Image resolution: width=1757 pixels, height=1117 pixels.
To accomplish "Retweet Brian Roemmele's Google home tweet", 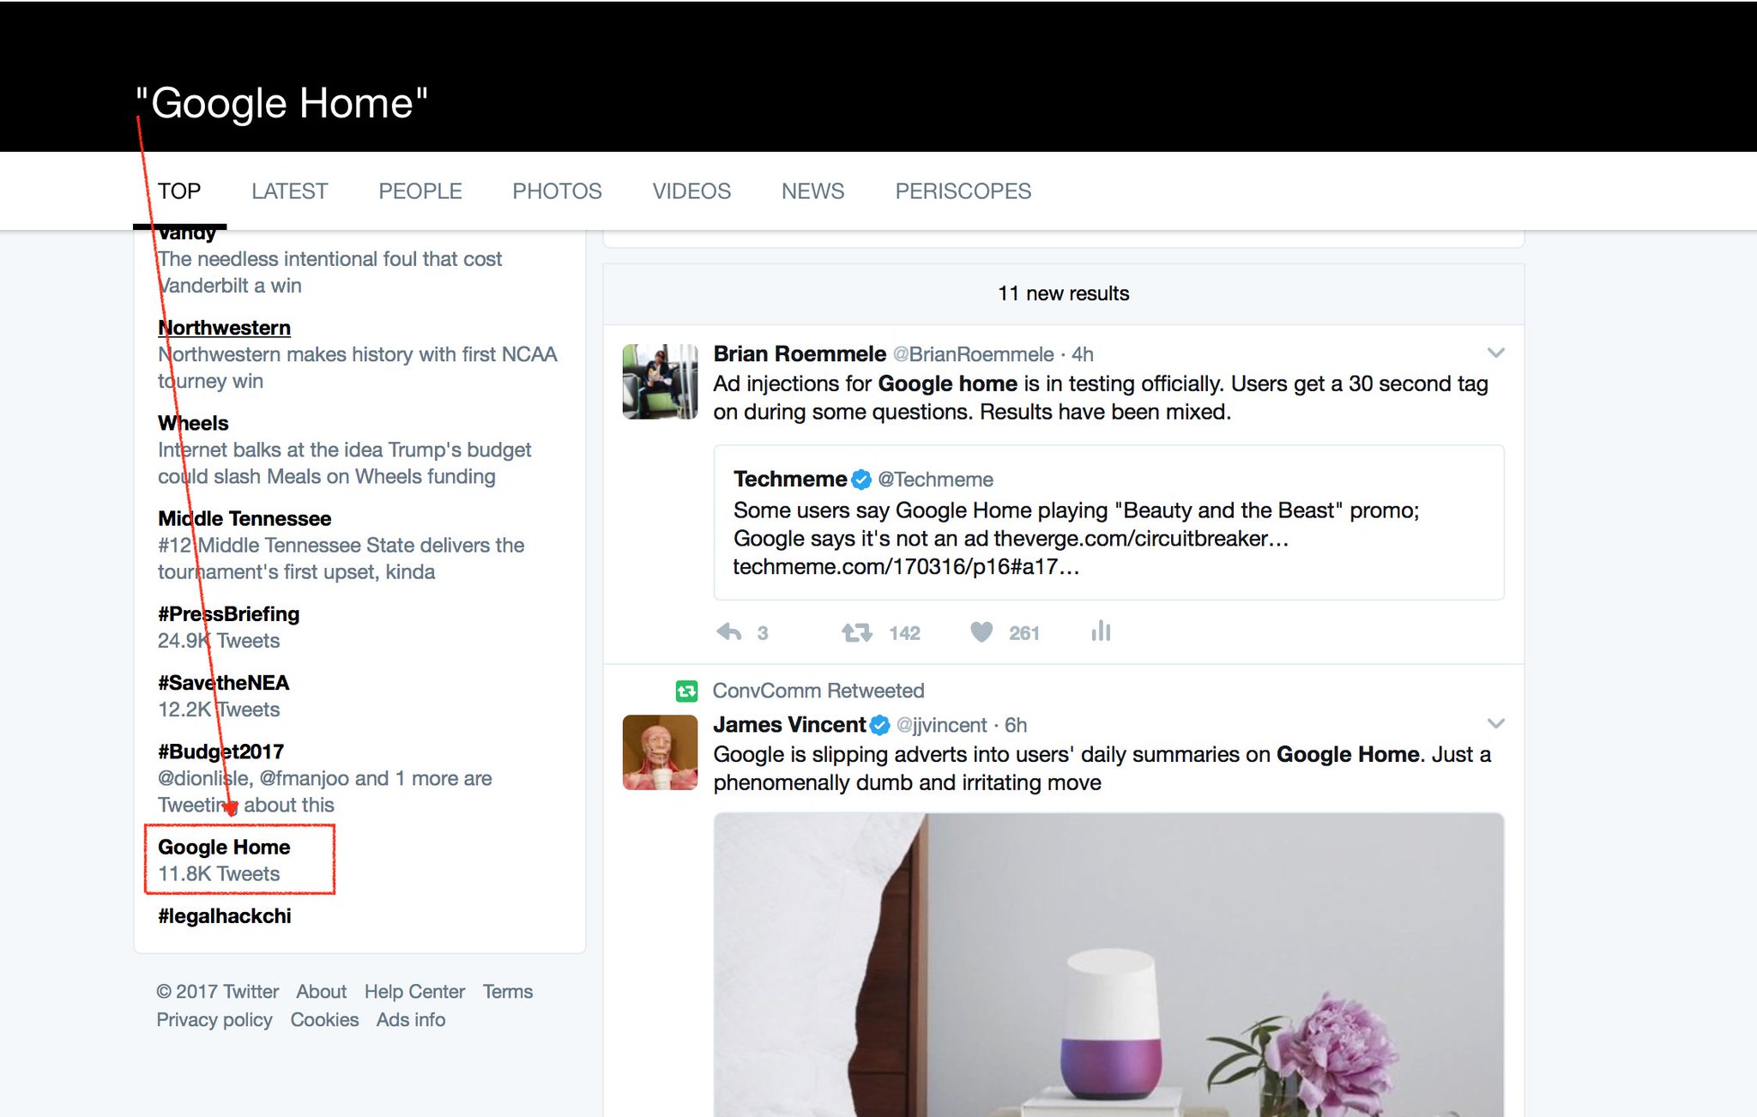I will 856,632.
